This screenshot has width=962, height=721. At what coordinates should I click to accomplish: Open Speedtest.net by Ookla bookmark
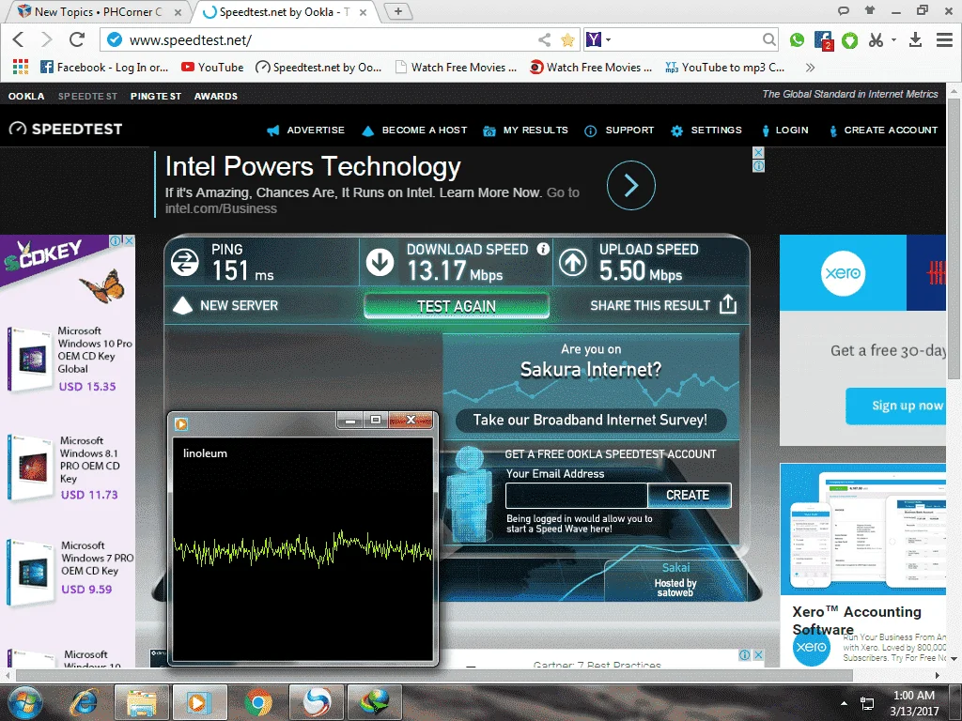pyautogui.click(x=318, y=68)
